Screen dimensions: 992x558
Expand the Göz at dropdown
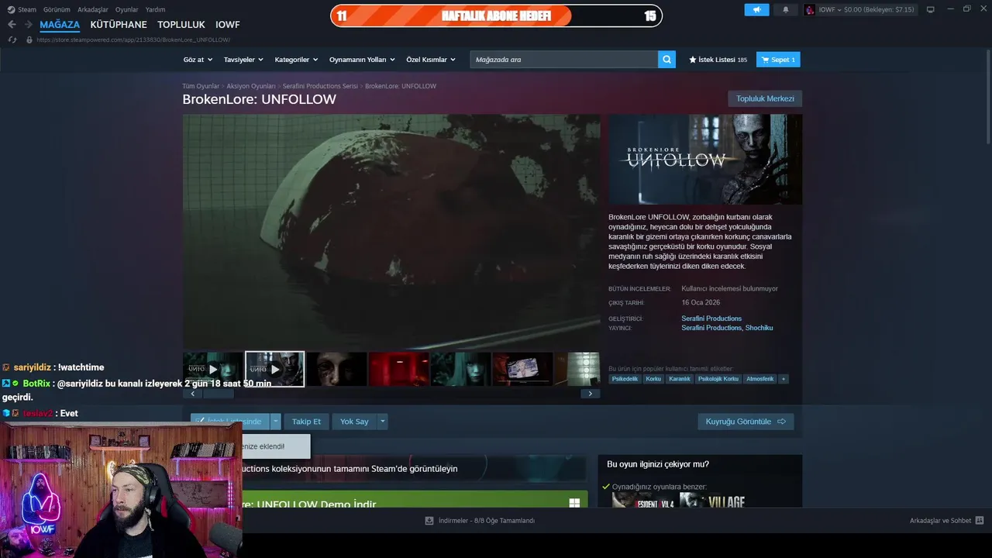click(197, 60)
